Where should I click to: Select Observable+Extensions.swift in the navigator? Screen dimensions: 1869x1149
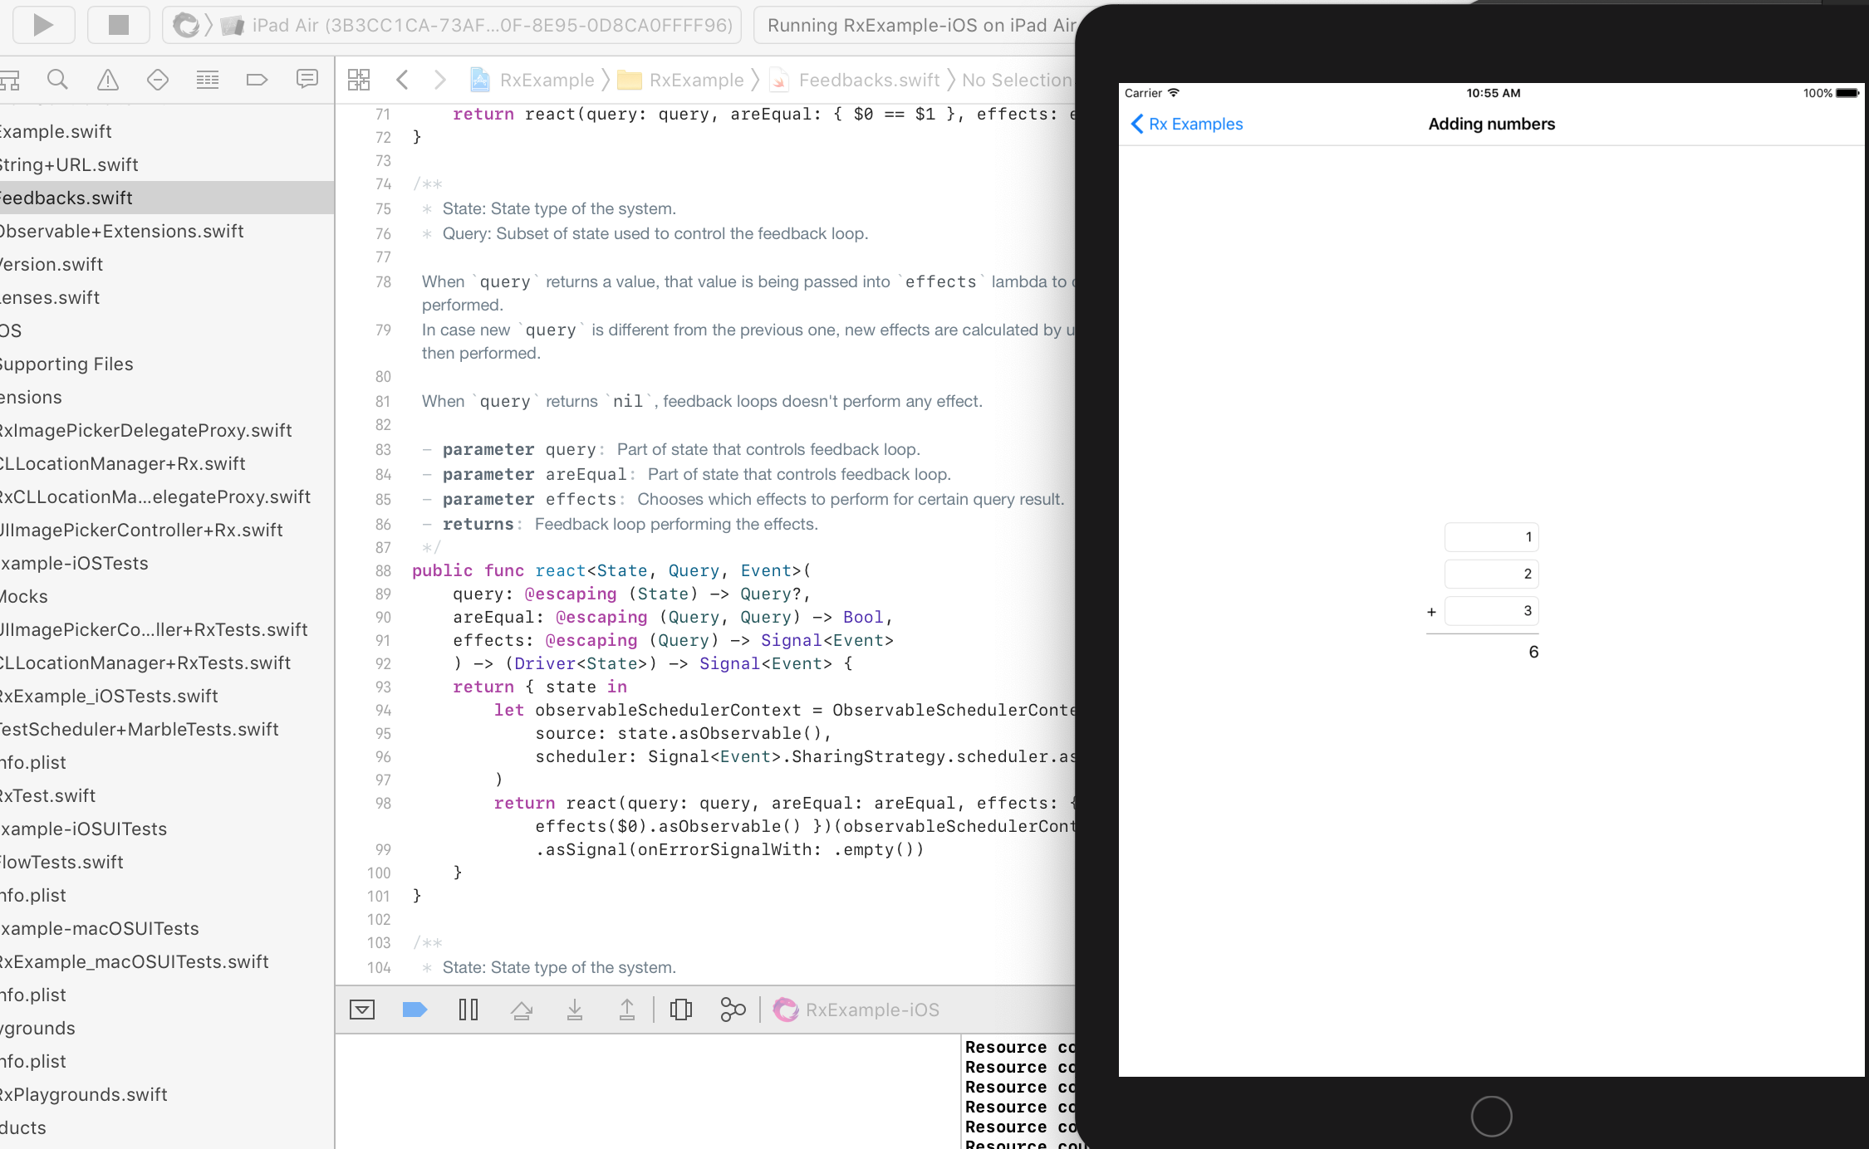pyautogui.click(x=121, y=231)
